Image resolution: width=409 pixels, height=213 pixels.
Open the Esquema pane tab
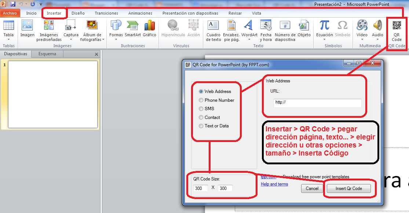(47, 53)
